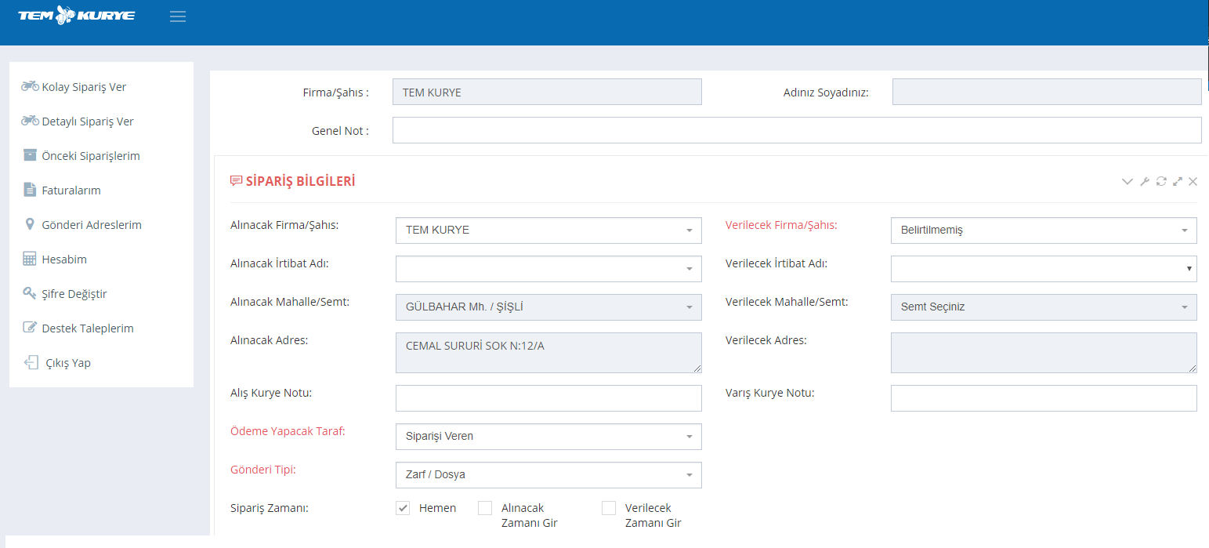Click the key icon beside Şifre Değiştir
The width and height of the screenshot is (1209, 548).
pyautogui.click(x=30, y=293)
